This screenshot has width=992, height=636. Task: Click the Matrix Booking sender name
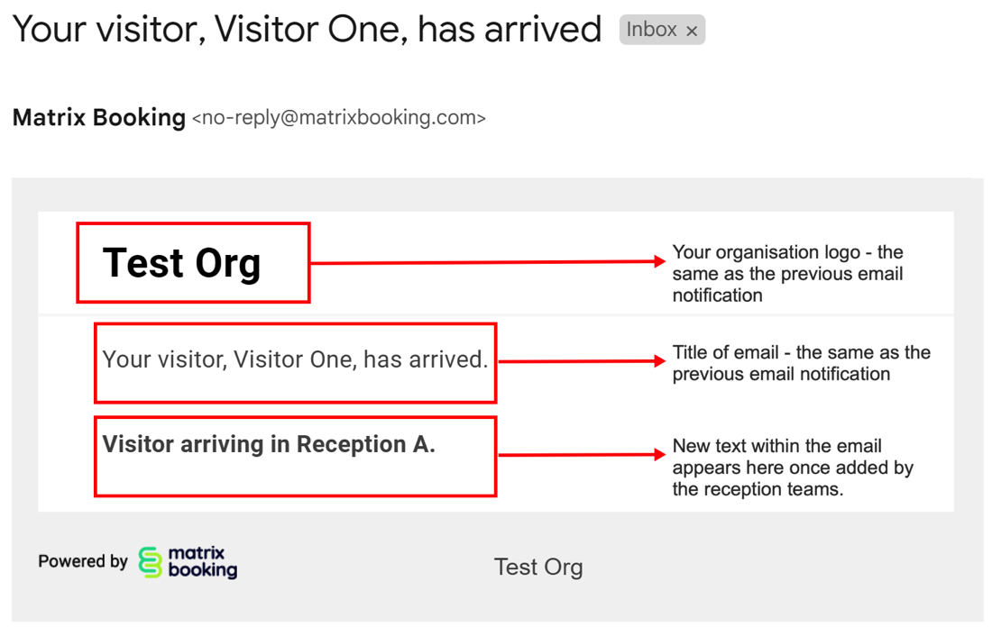click(99, 118)
